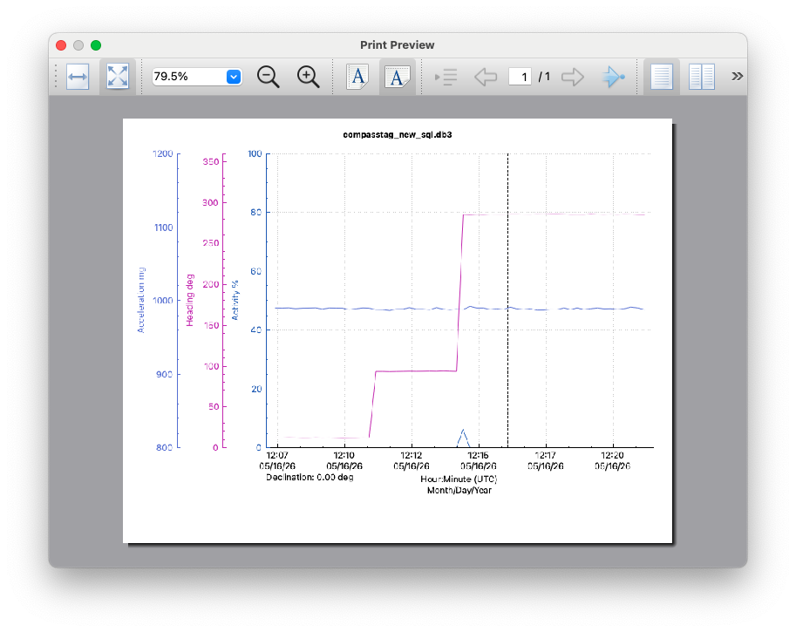Viewport: 796px width, 632px height.
Task: Click the green full-screen window button
Action: click(x=96, y=45)
